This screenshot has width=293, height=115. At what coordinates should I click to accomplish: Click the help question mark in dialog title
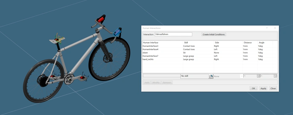[267, 28]
